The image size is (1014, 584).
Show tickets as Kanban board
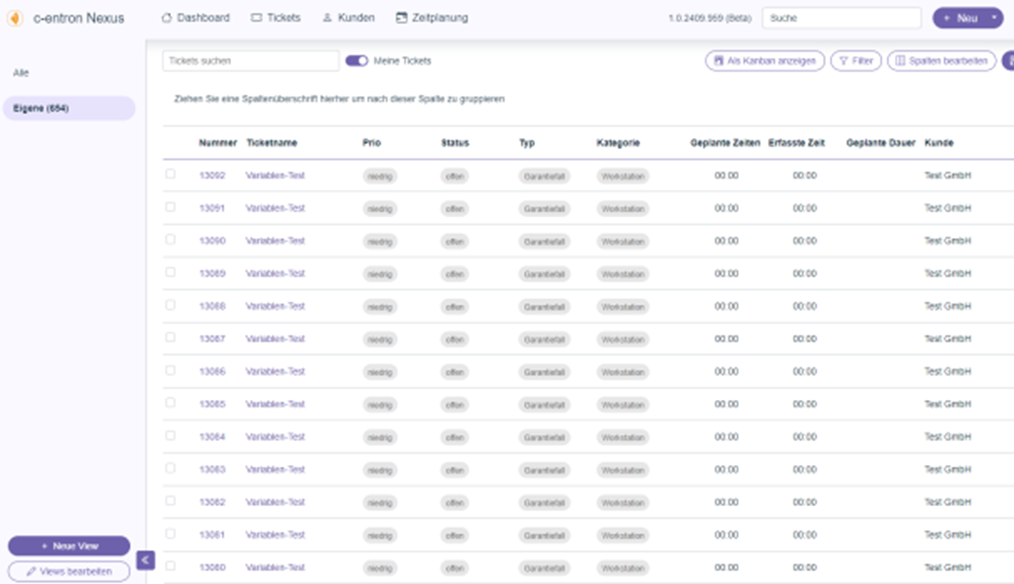click(765, 61)
